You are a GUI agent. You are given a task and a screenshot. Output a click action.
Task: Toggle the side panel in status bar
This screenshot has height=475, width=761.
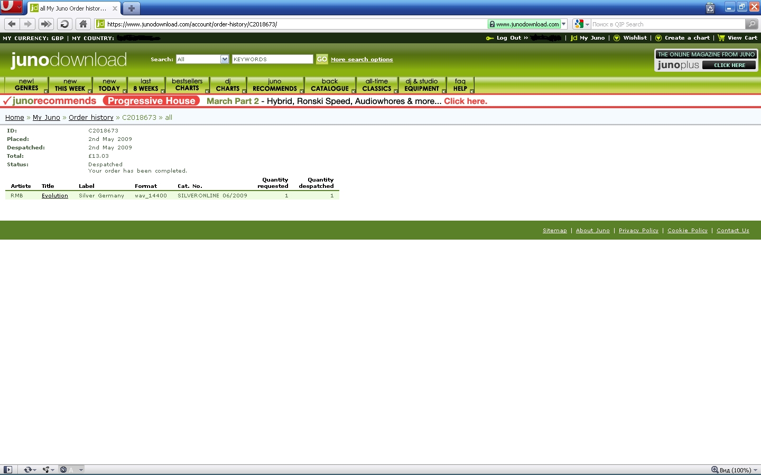(x=8, y=470)
